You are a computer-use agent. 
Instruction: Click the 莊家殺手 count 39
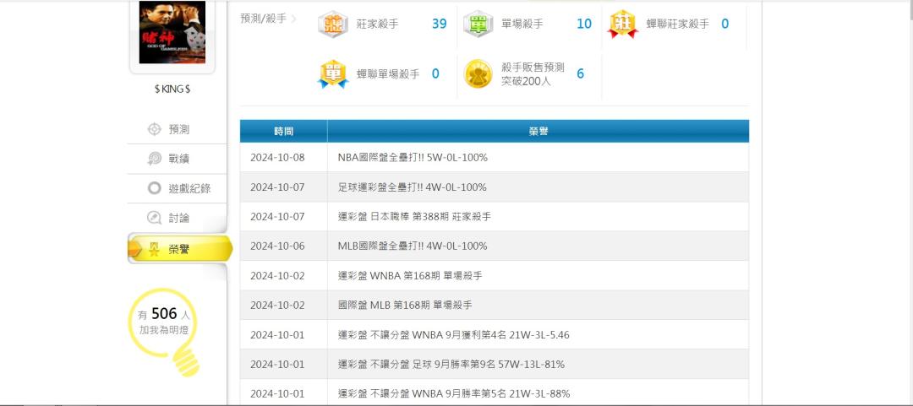440,24
